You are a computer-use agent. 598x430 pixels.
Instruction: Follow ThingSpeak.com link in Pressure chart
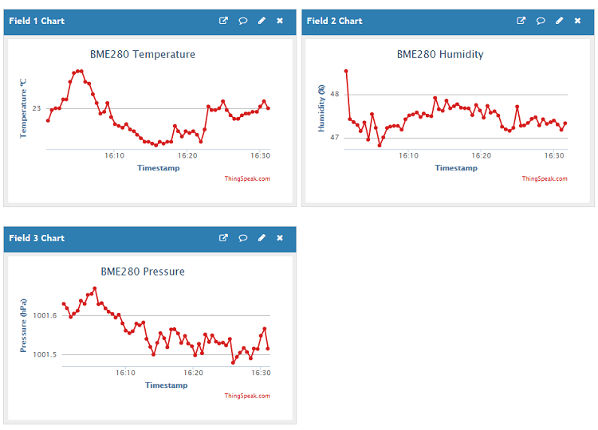coord(247,396)
